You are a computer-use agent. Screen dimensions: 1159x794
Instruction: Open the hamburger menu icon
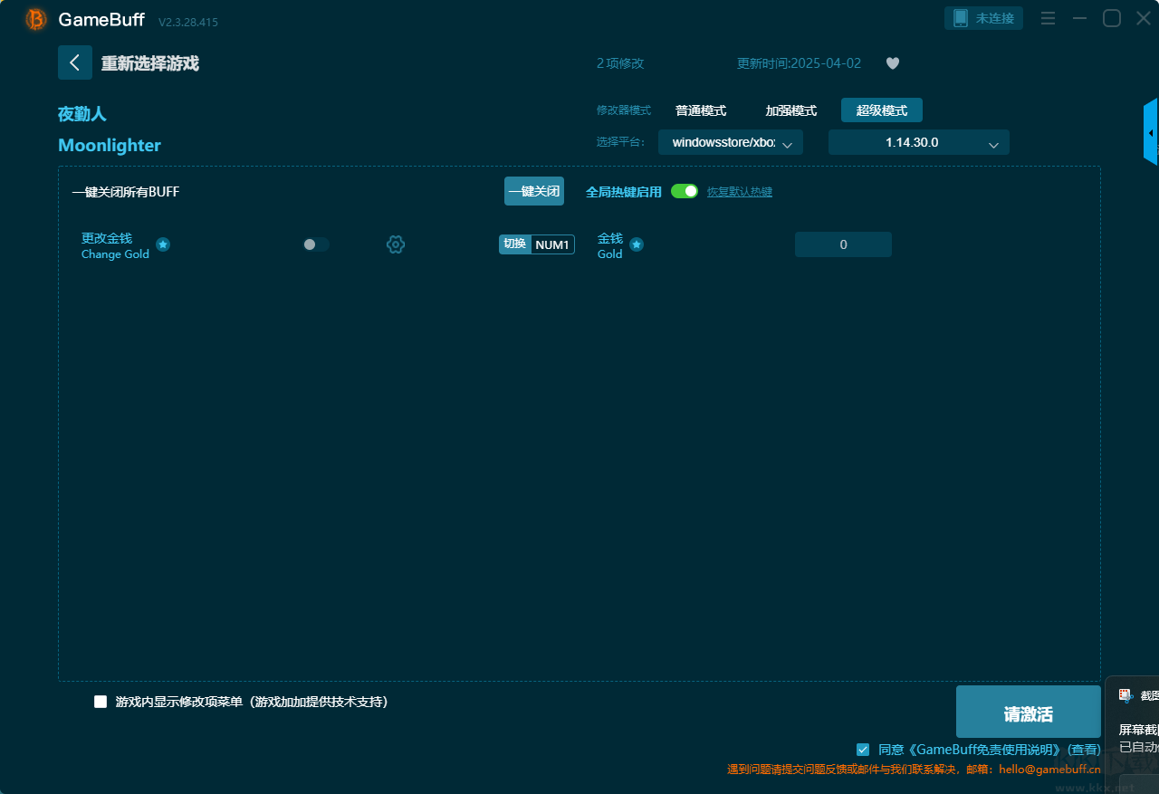click(x=1048, y=18)
